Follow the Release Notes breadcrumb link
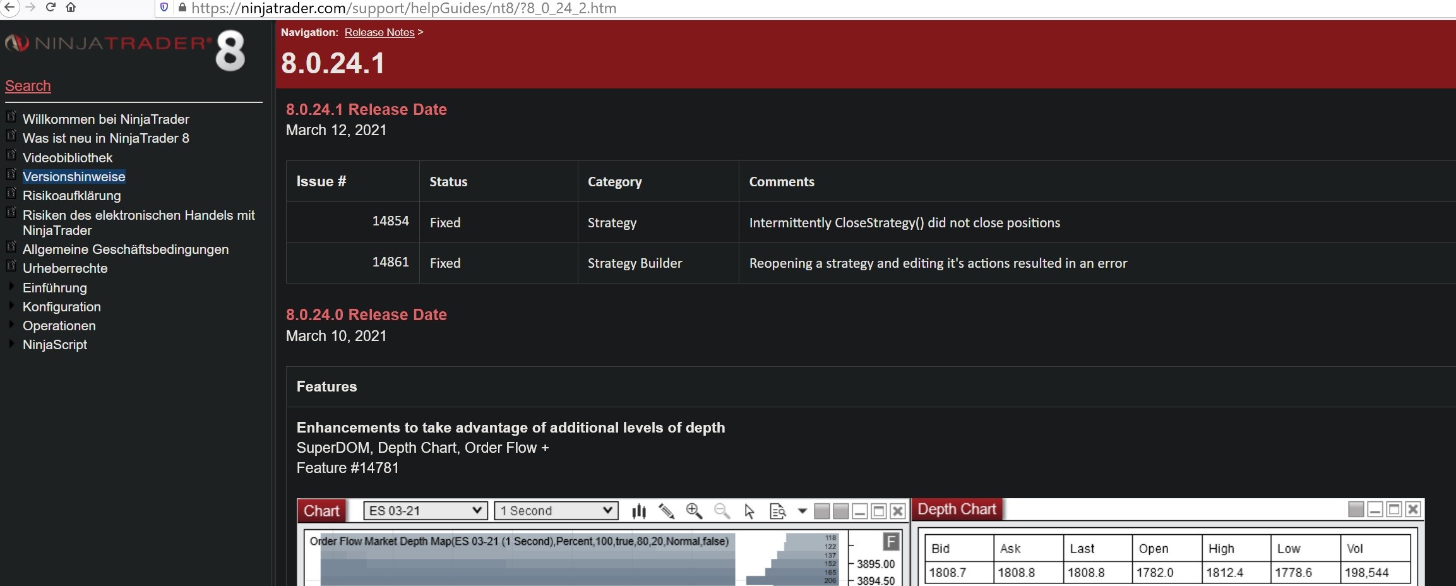This screenshot has width=1456, height=586. (x=379, y=32)
